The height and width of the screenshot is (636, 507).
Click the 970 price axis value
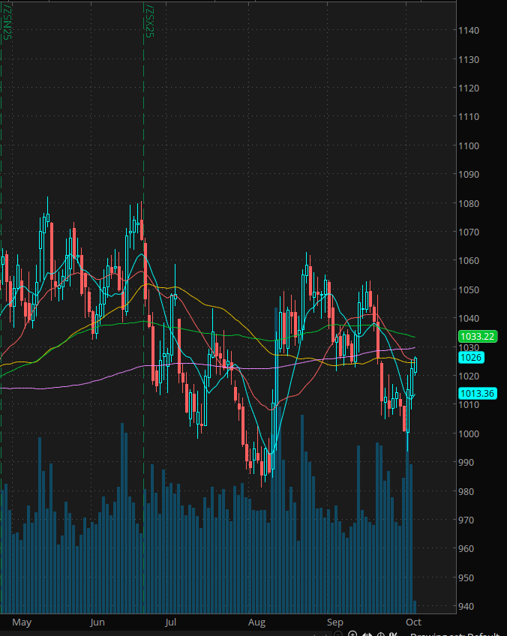point(466,520)
